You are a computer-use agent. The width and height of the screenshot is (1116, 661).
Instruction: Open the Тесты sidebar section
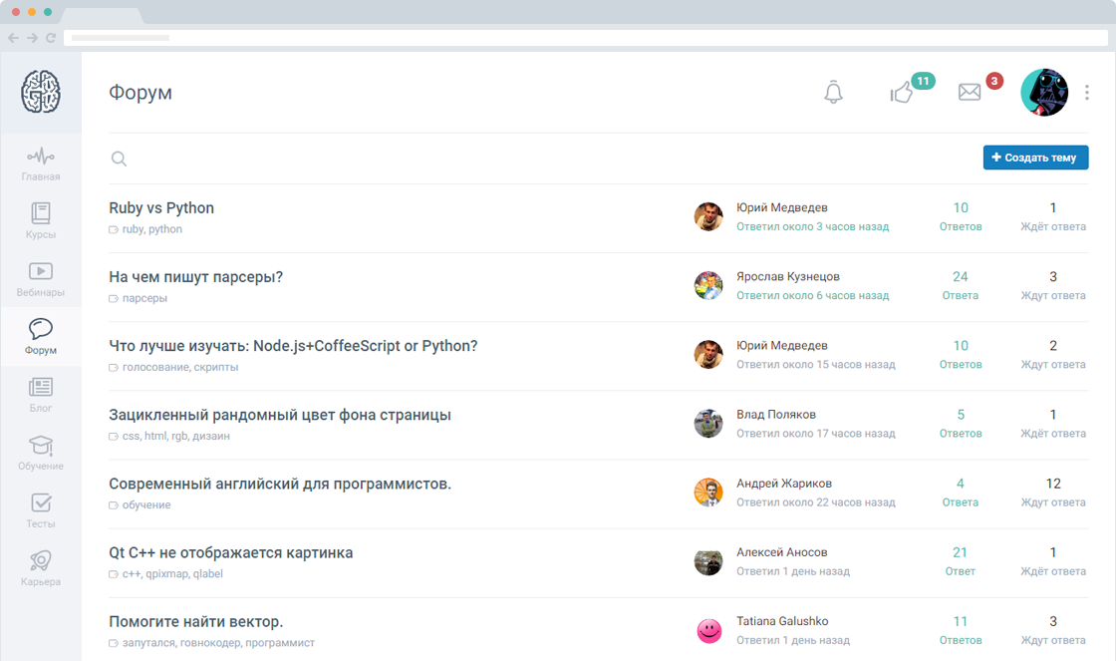pyautogui.click(x=40, y=509)
